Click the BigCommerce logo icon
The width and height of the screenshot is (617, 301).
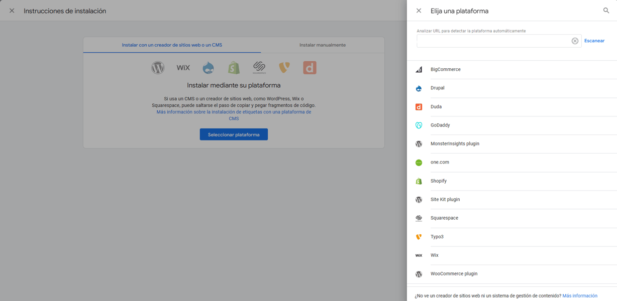click(x=419, y=70)
